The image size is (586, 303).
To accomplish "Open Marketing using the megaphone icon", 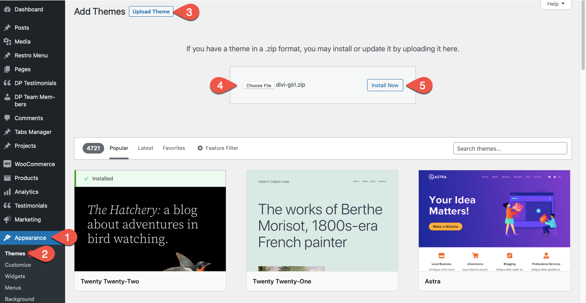I will tap(8, 219).
